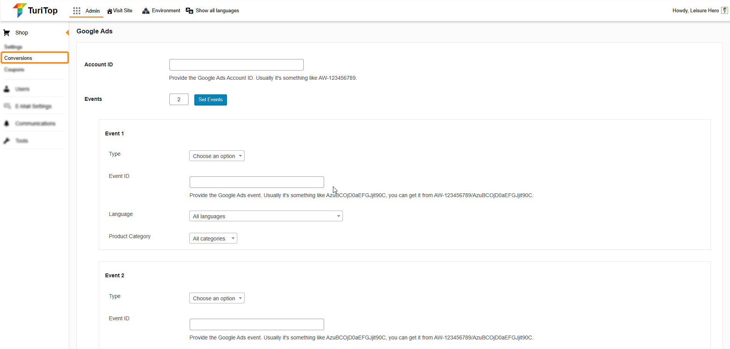Click the Show all languages translate icon
Image resolution: width=730 pixels, height=349 pixels.
pyautogui.click(x=189, y=11)
